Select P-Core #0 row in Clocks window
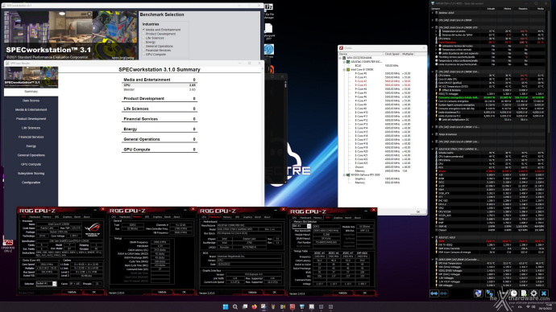Screen dimensions: 556x312 383,74
